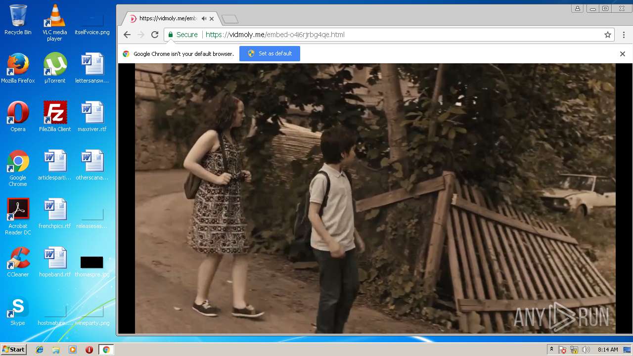Image resolution: width=633 pixels, height=356 pixels.
Task: Select the CCleaner desktop shortcut
Action: 18,262
